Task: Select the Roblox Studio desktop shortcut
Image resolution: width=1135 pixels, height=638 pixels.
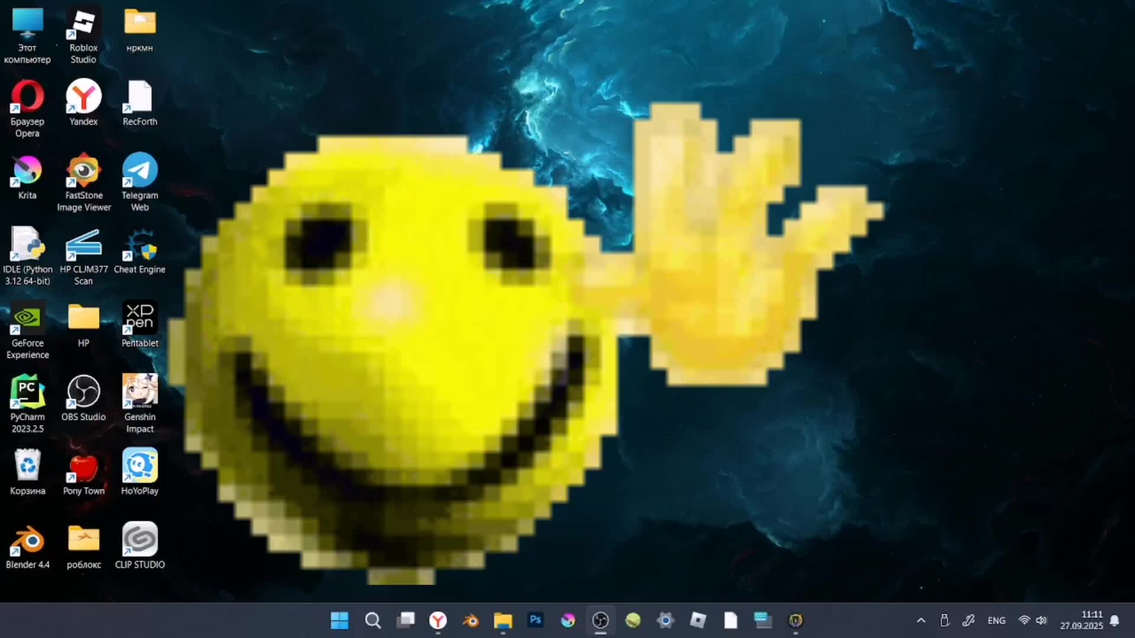Action: tap(83, 35)
